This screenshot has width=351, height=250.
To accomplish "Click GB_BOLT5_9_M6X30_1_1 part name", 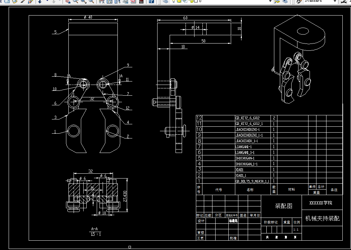I will click(x=252, y=181).
